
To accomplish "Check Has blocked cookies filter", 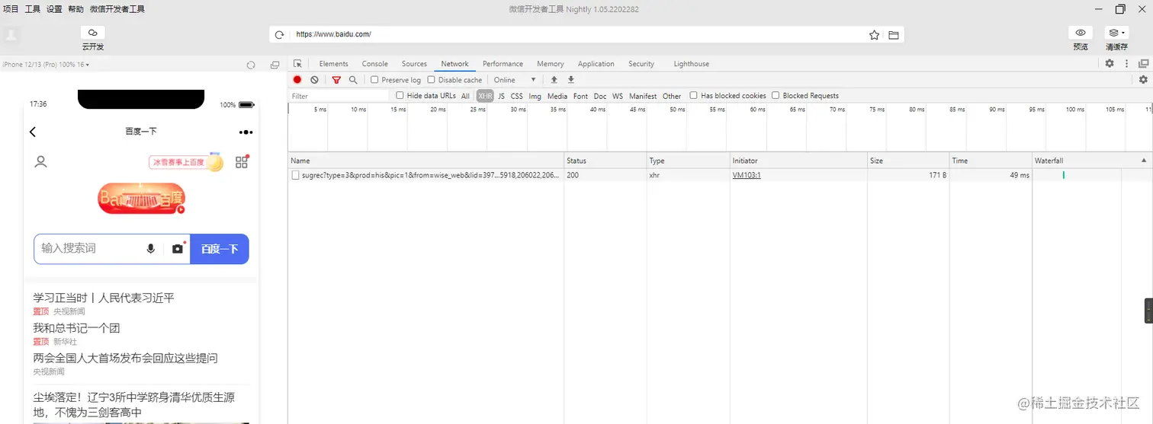I will coord(693,96).
